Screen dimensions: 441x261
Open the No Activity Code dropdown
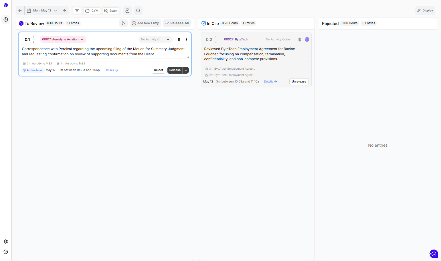click(x=155, y=40)
